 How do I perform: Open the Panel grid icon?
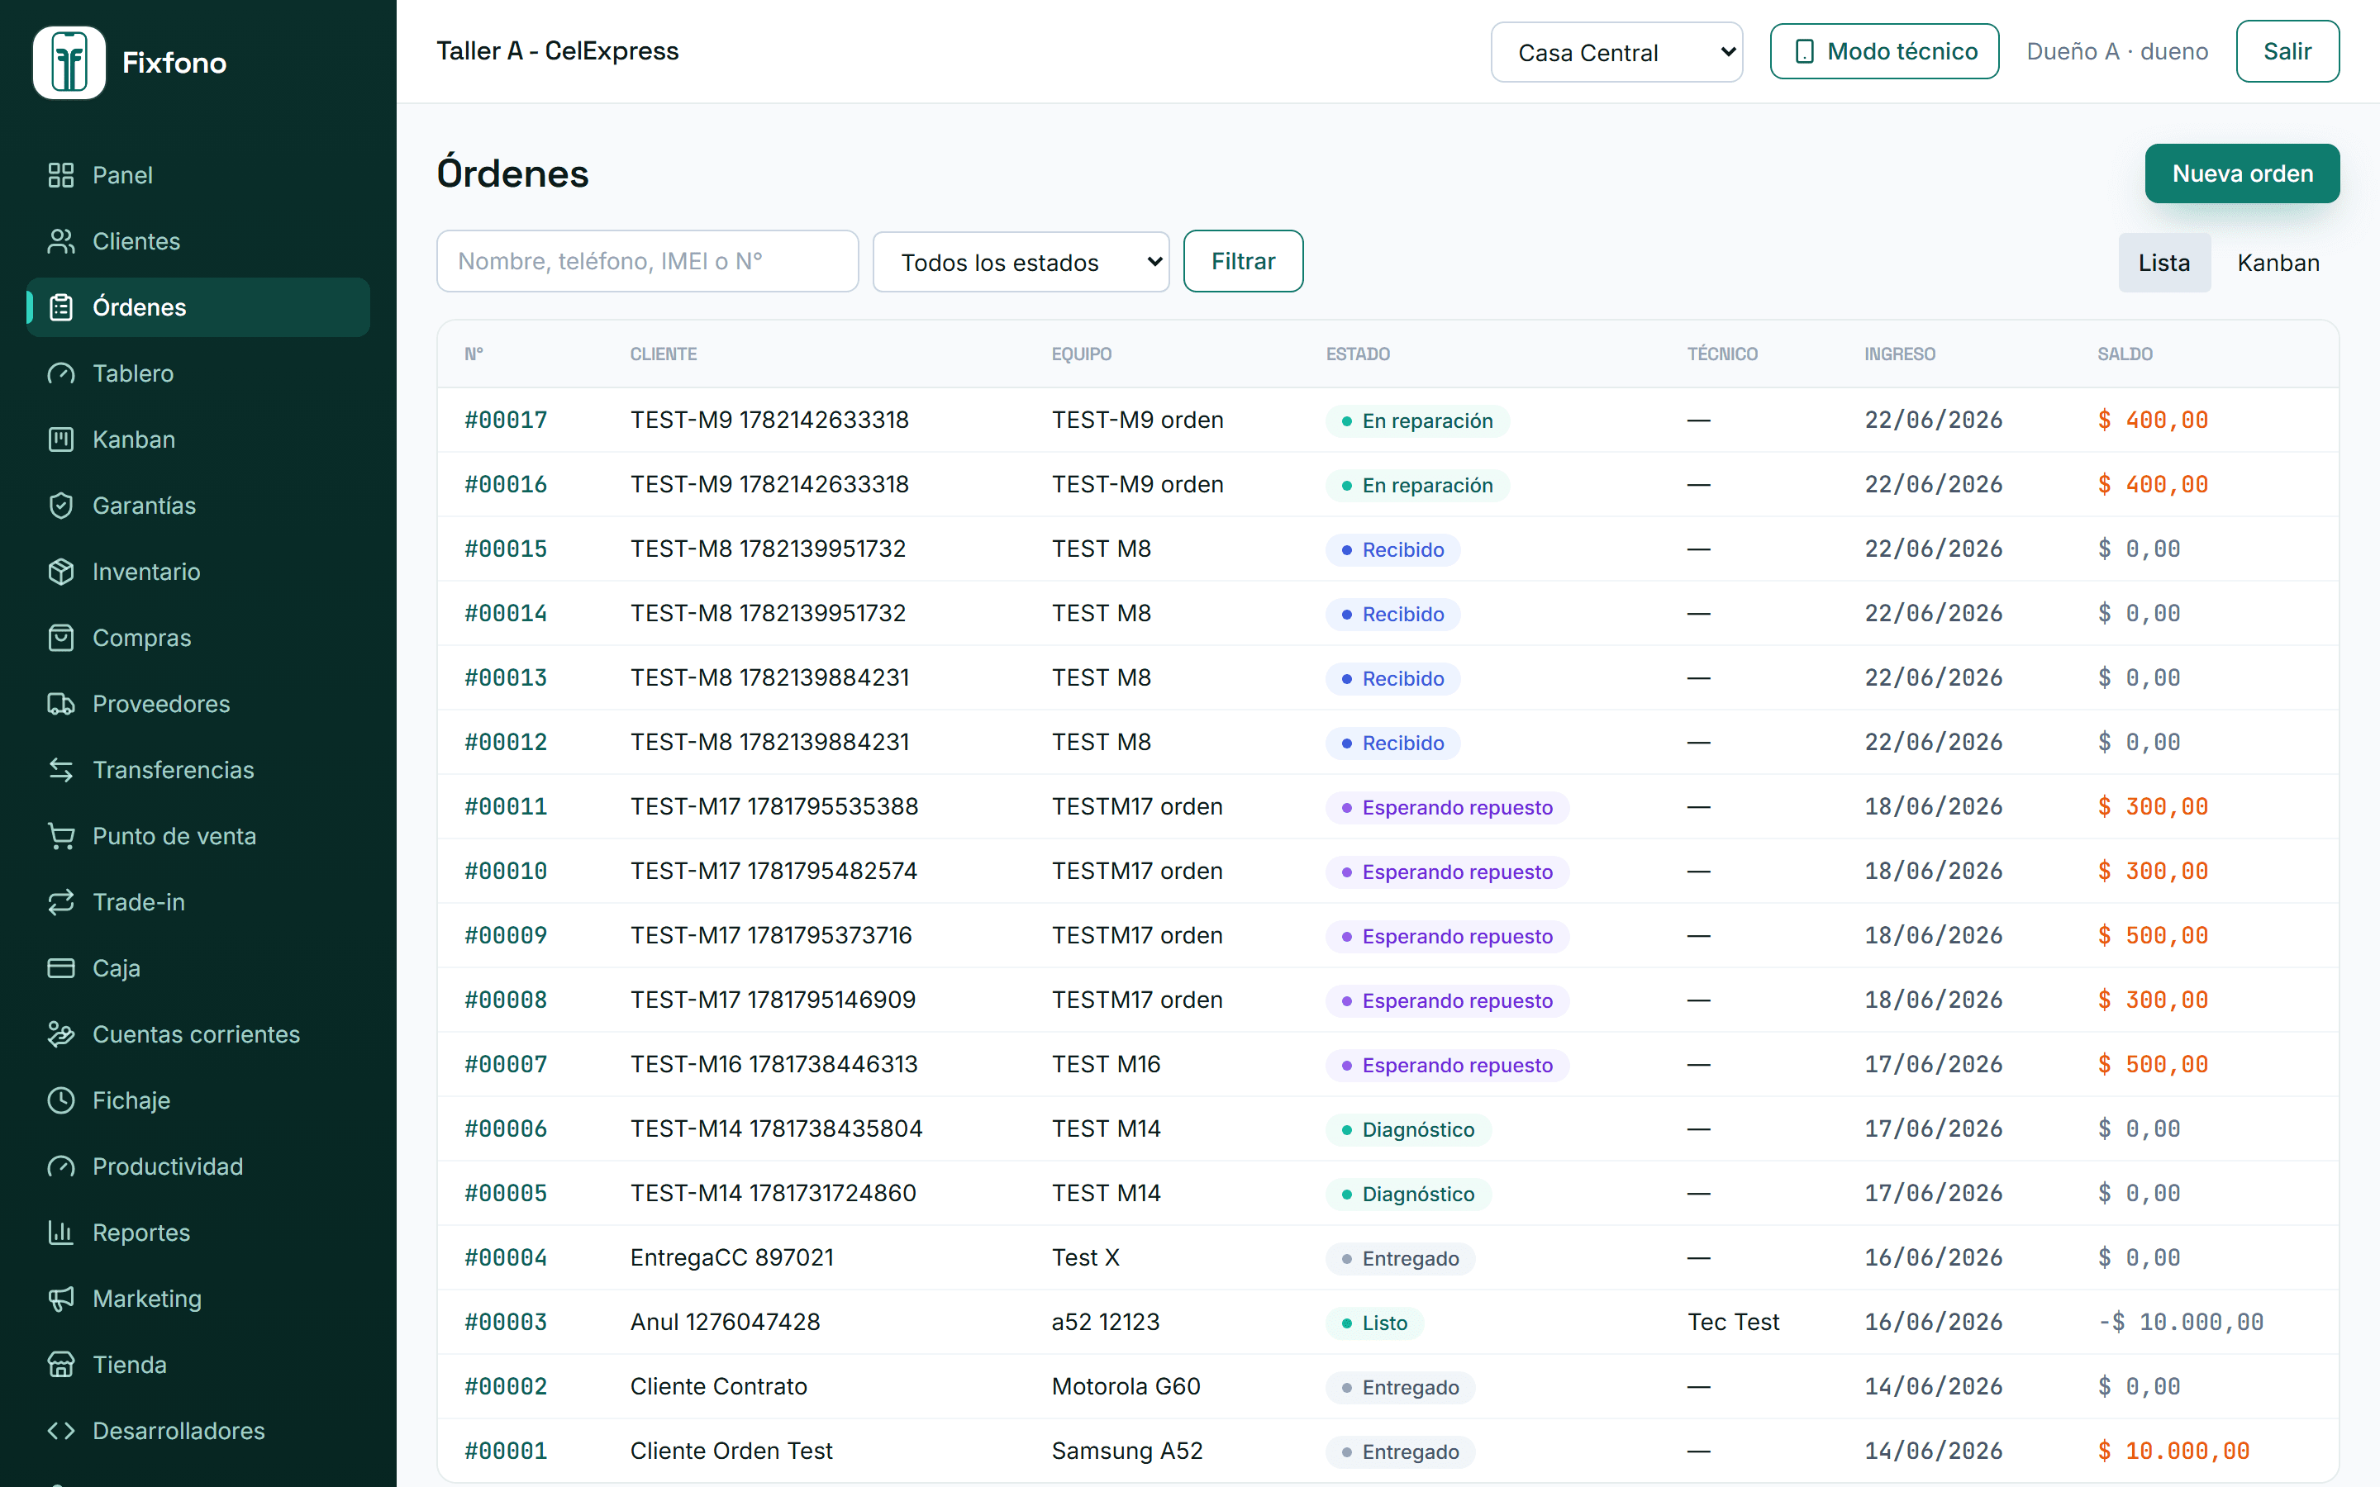[x=61, y=175]
